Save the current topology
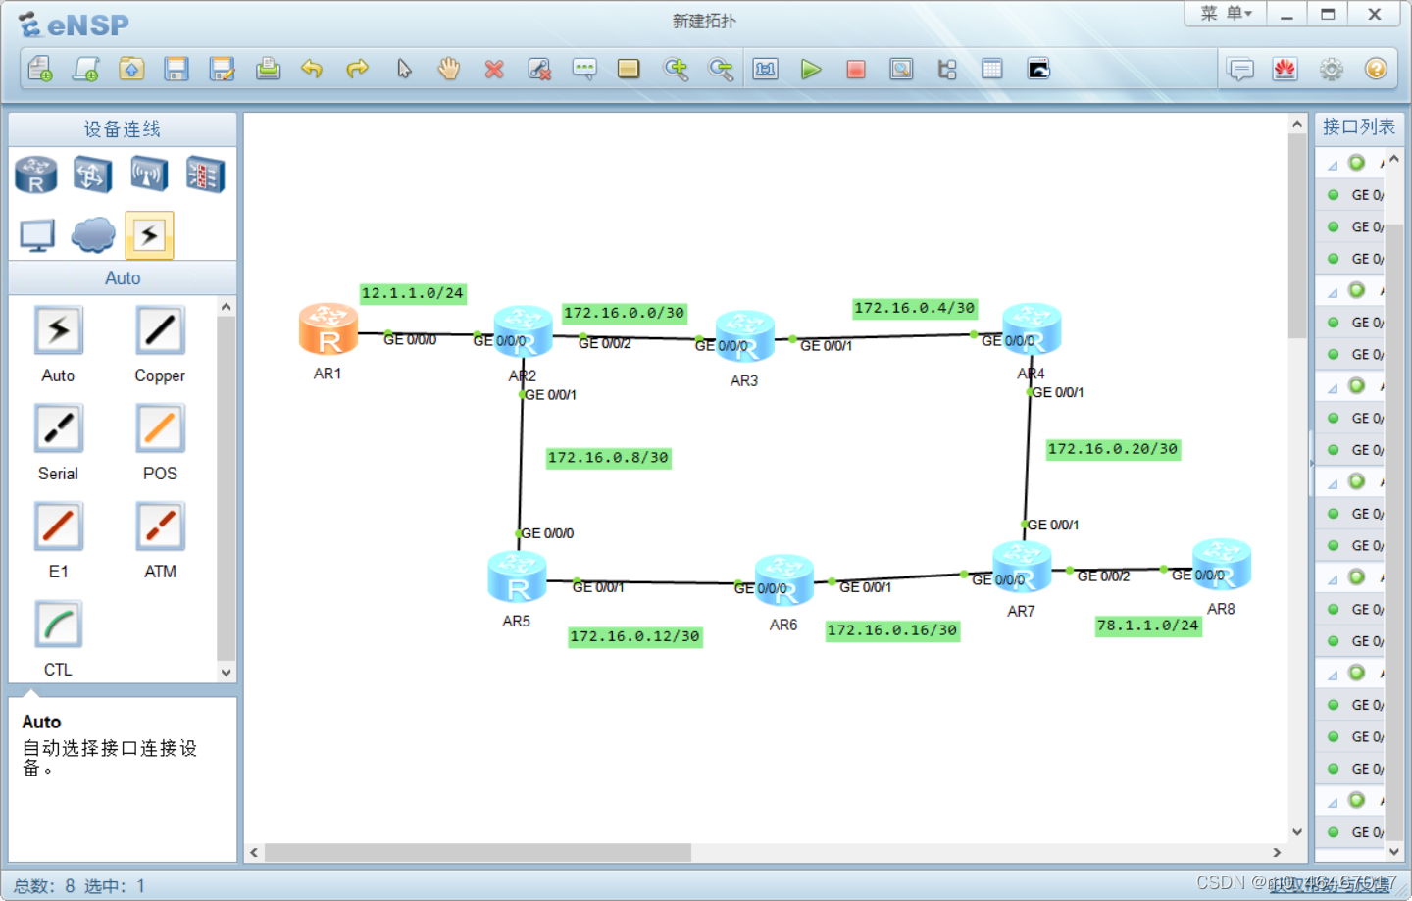This screenshot has height=901, width=1412. pyautogui.click(x=176, y=69)
